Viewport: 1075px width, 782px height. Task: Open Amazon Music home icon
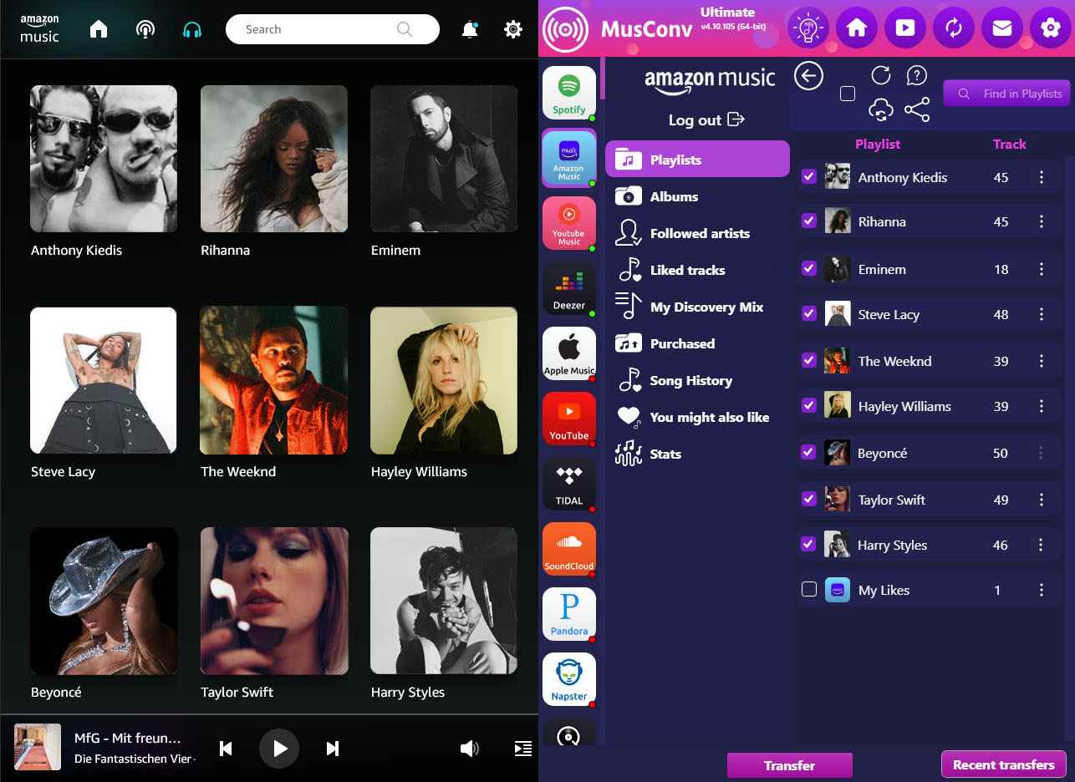pyautogui.click(x=99, y=29)
